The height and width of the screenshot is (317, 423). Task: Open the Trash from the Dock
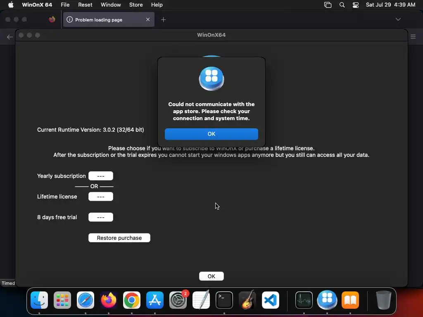(x=383, y=300)
